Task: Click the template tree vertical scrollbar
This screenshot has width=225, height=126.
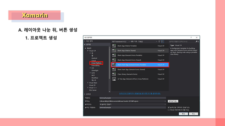Action: tap(109, 63)
